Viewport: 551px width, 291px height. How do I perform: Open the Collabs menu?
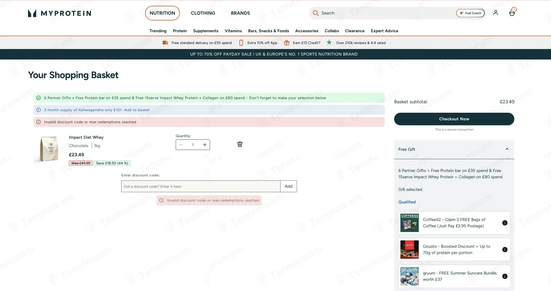click(332, 31)
